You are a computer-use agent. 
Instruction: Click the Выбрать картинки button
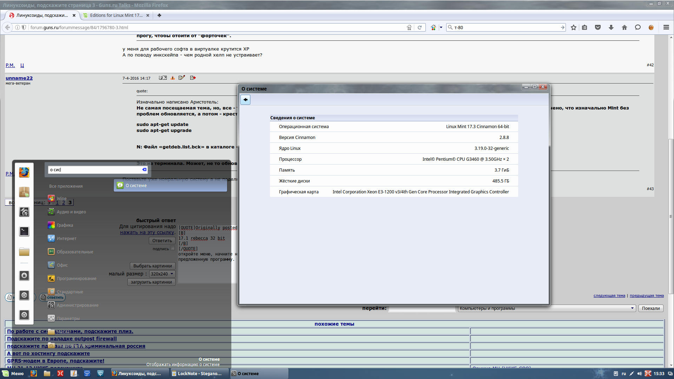(152, 266)
